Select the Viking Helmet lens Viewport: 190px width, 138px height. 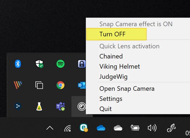(119, 66)
